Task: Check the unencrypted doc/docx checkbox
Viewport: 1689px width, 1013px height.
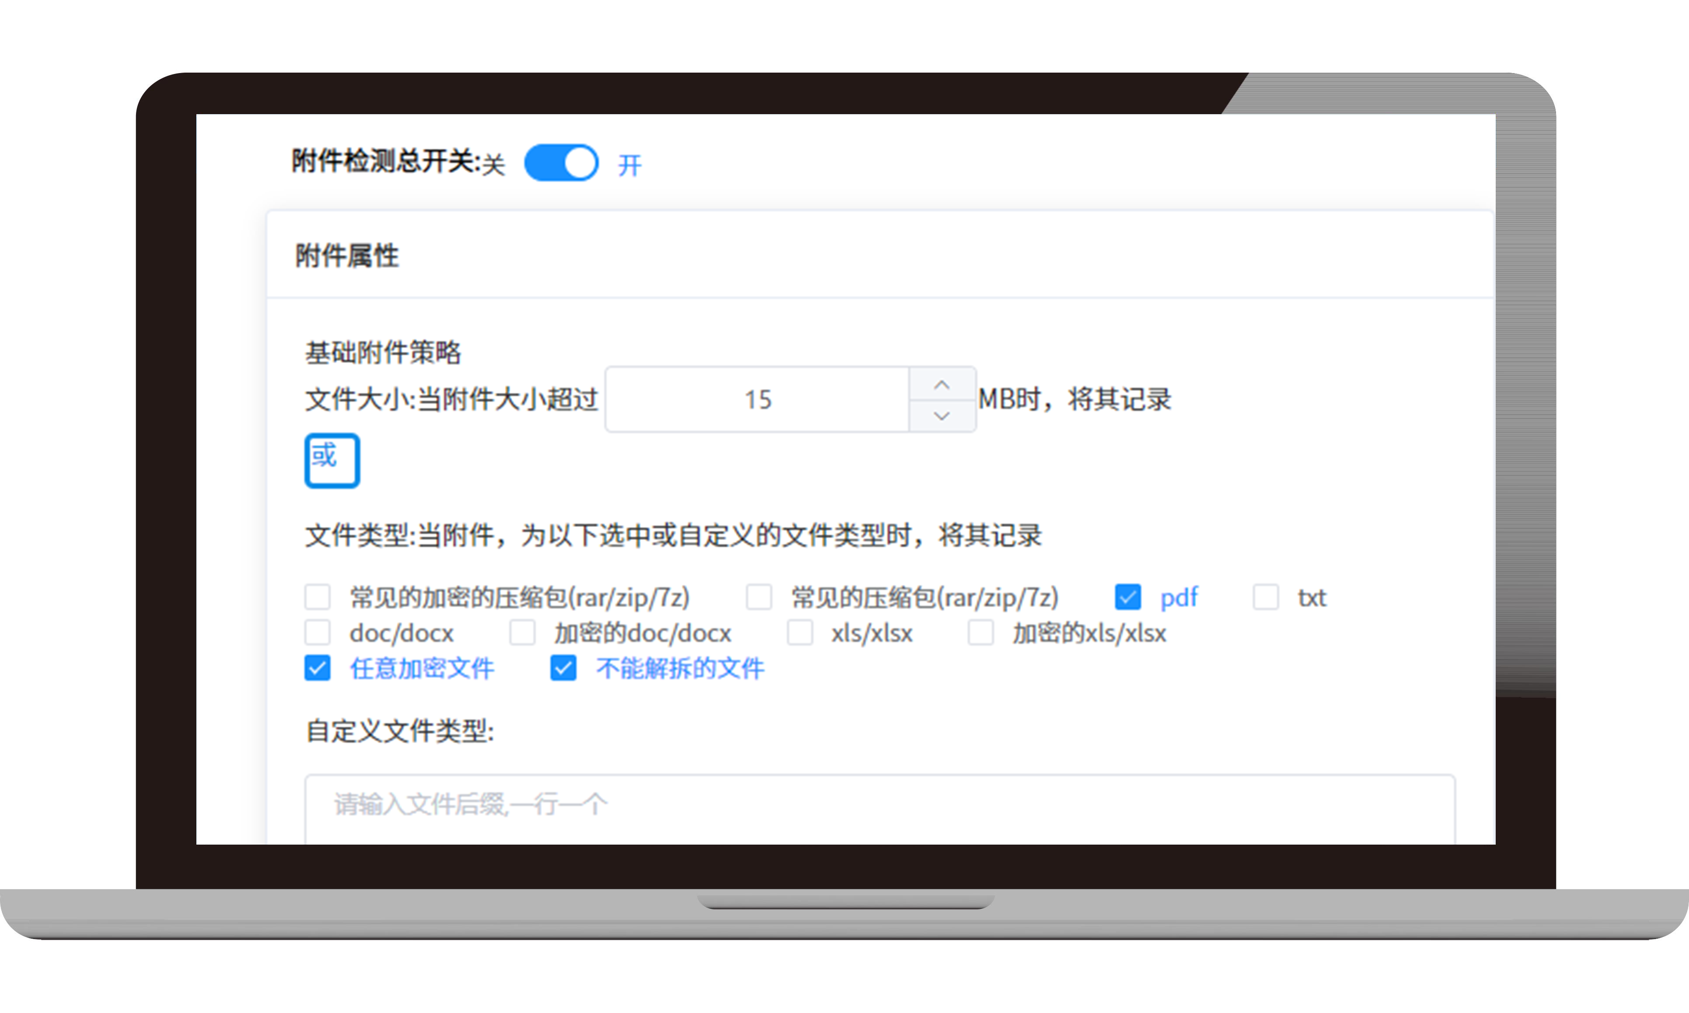Action: pyautogui.click(x=318, y=632)
